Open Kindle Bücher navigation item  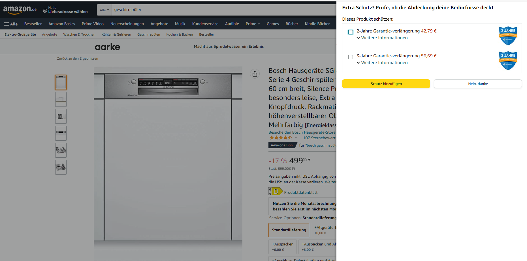click(317, 24)
